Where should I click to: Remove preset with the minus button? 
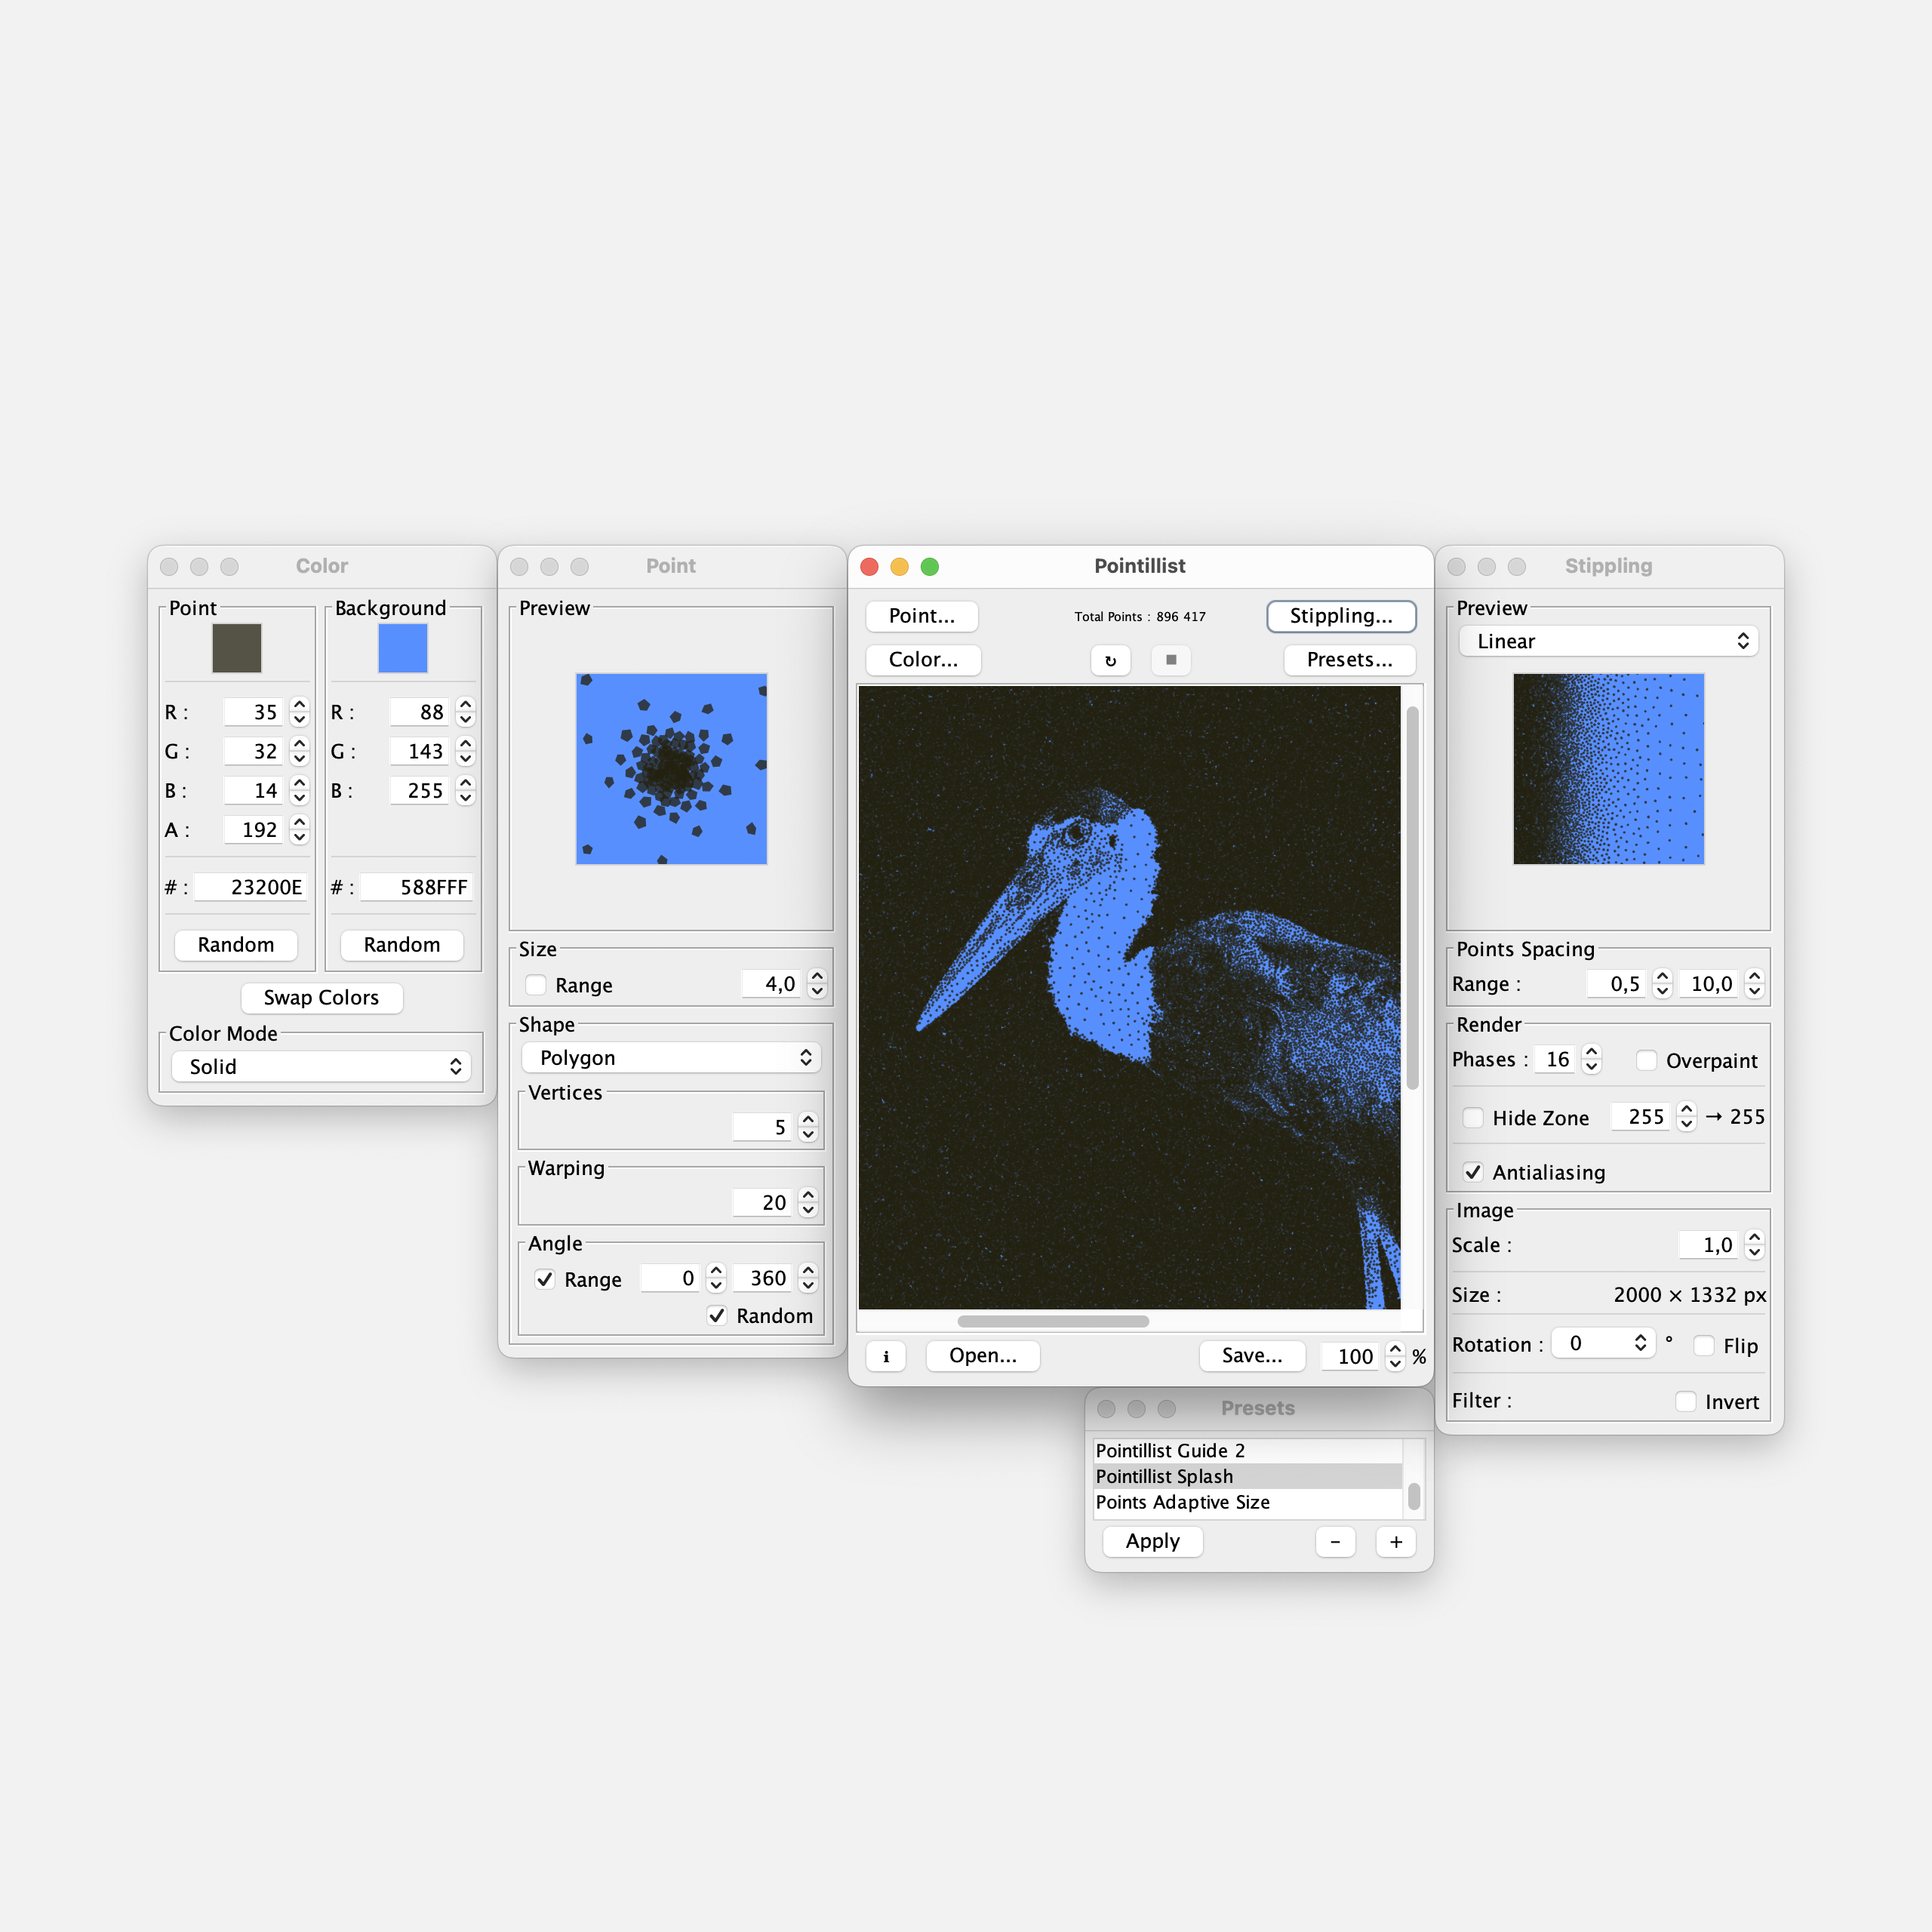1335,1542
